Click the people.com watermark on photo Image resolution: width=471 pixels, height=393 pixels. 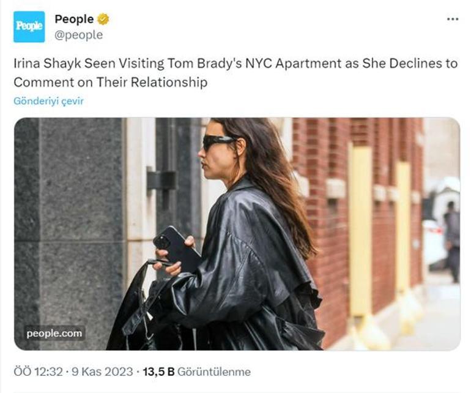pos(54,333)
